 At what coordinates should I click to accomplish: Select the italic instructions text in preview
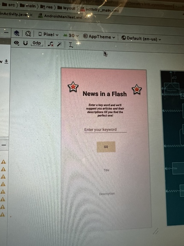pyautogui.click(x=105, y=110)
